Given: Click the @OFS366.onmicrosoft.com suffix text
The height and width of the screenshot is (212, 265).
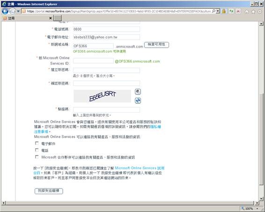Looking at the screenshot, I should pos(137,61).
